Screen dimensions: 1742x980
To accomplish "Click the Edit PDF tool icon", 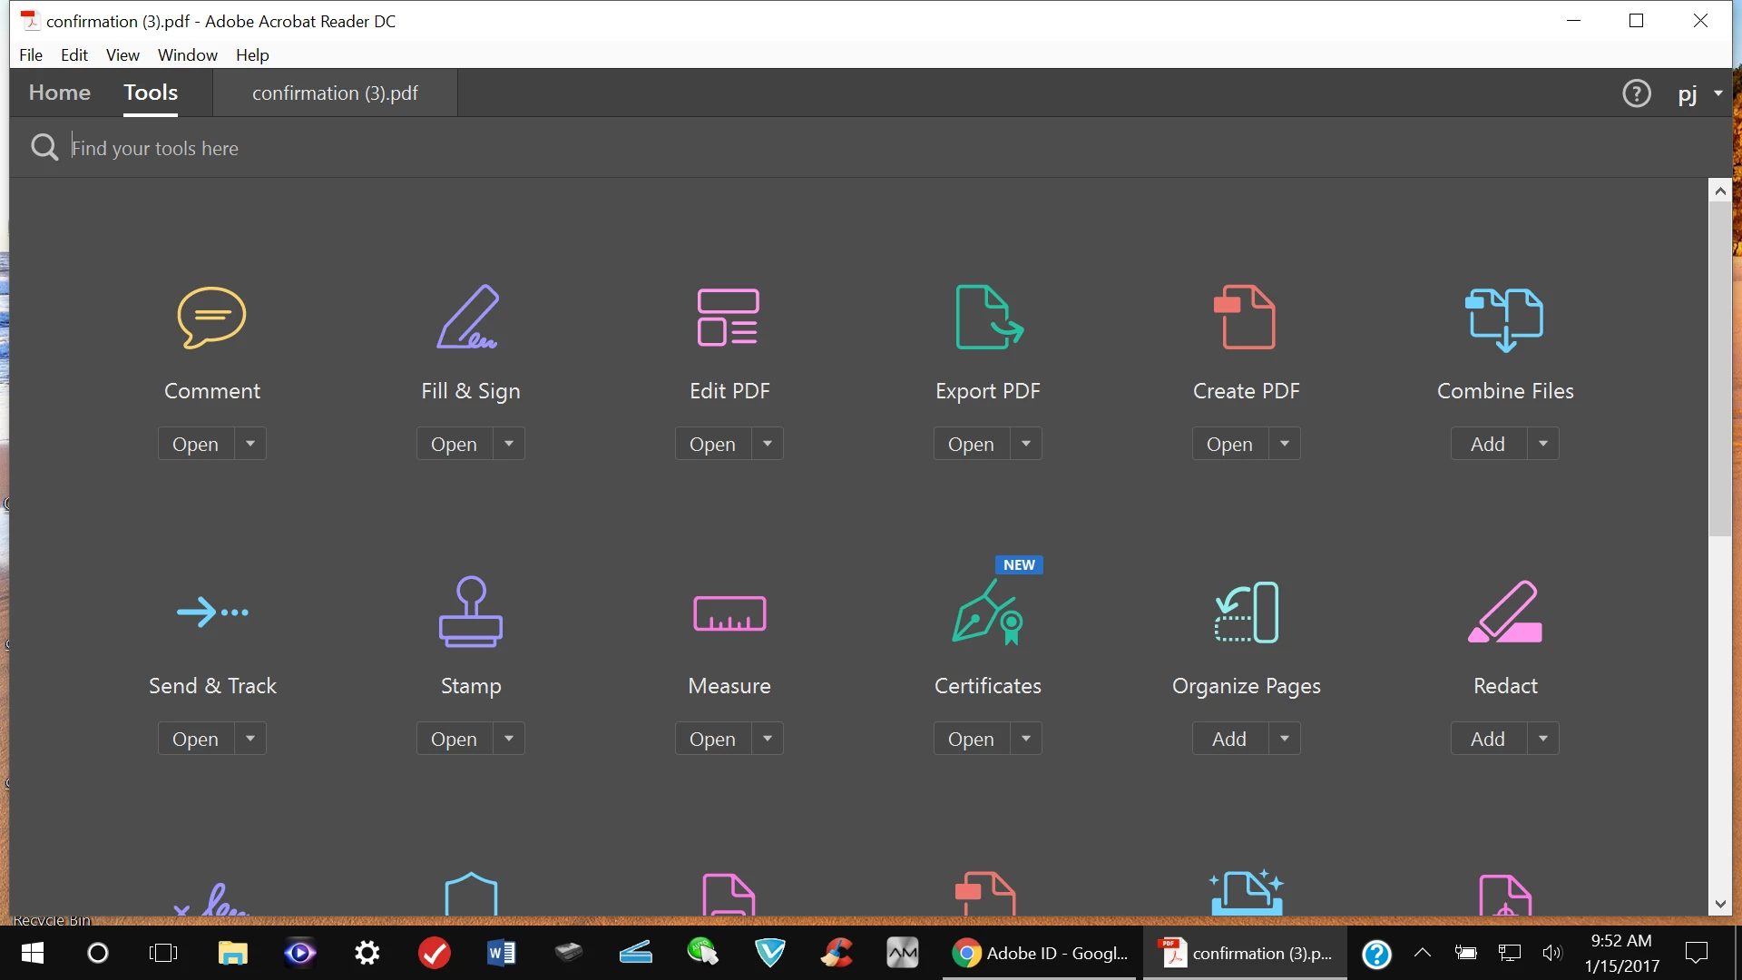I will [x=729, y=318].
